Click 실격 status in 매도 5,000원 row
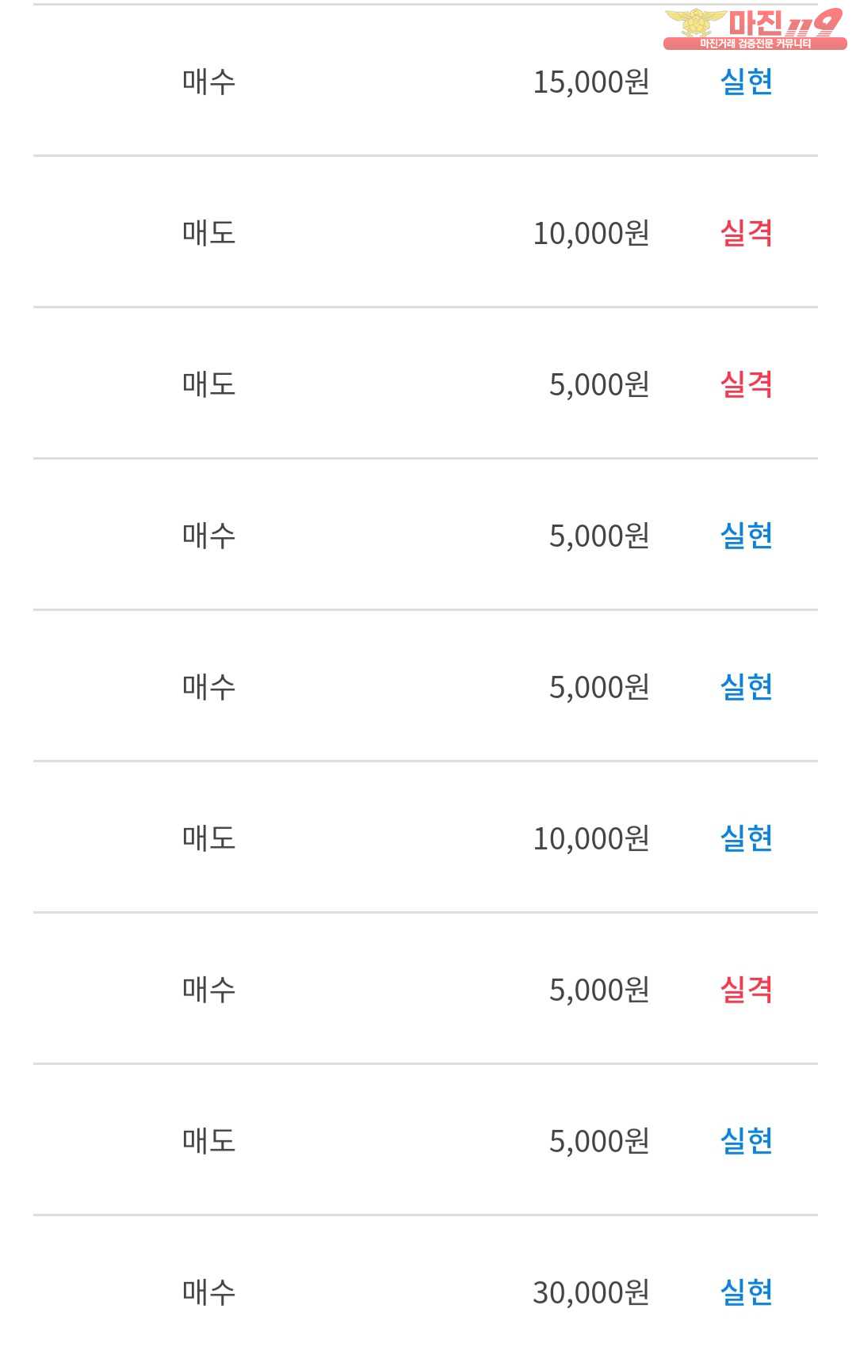The height and width of the screenshot is (1355, 856). pos(745,384)
